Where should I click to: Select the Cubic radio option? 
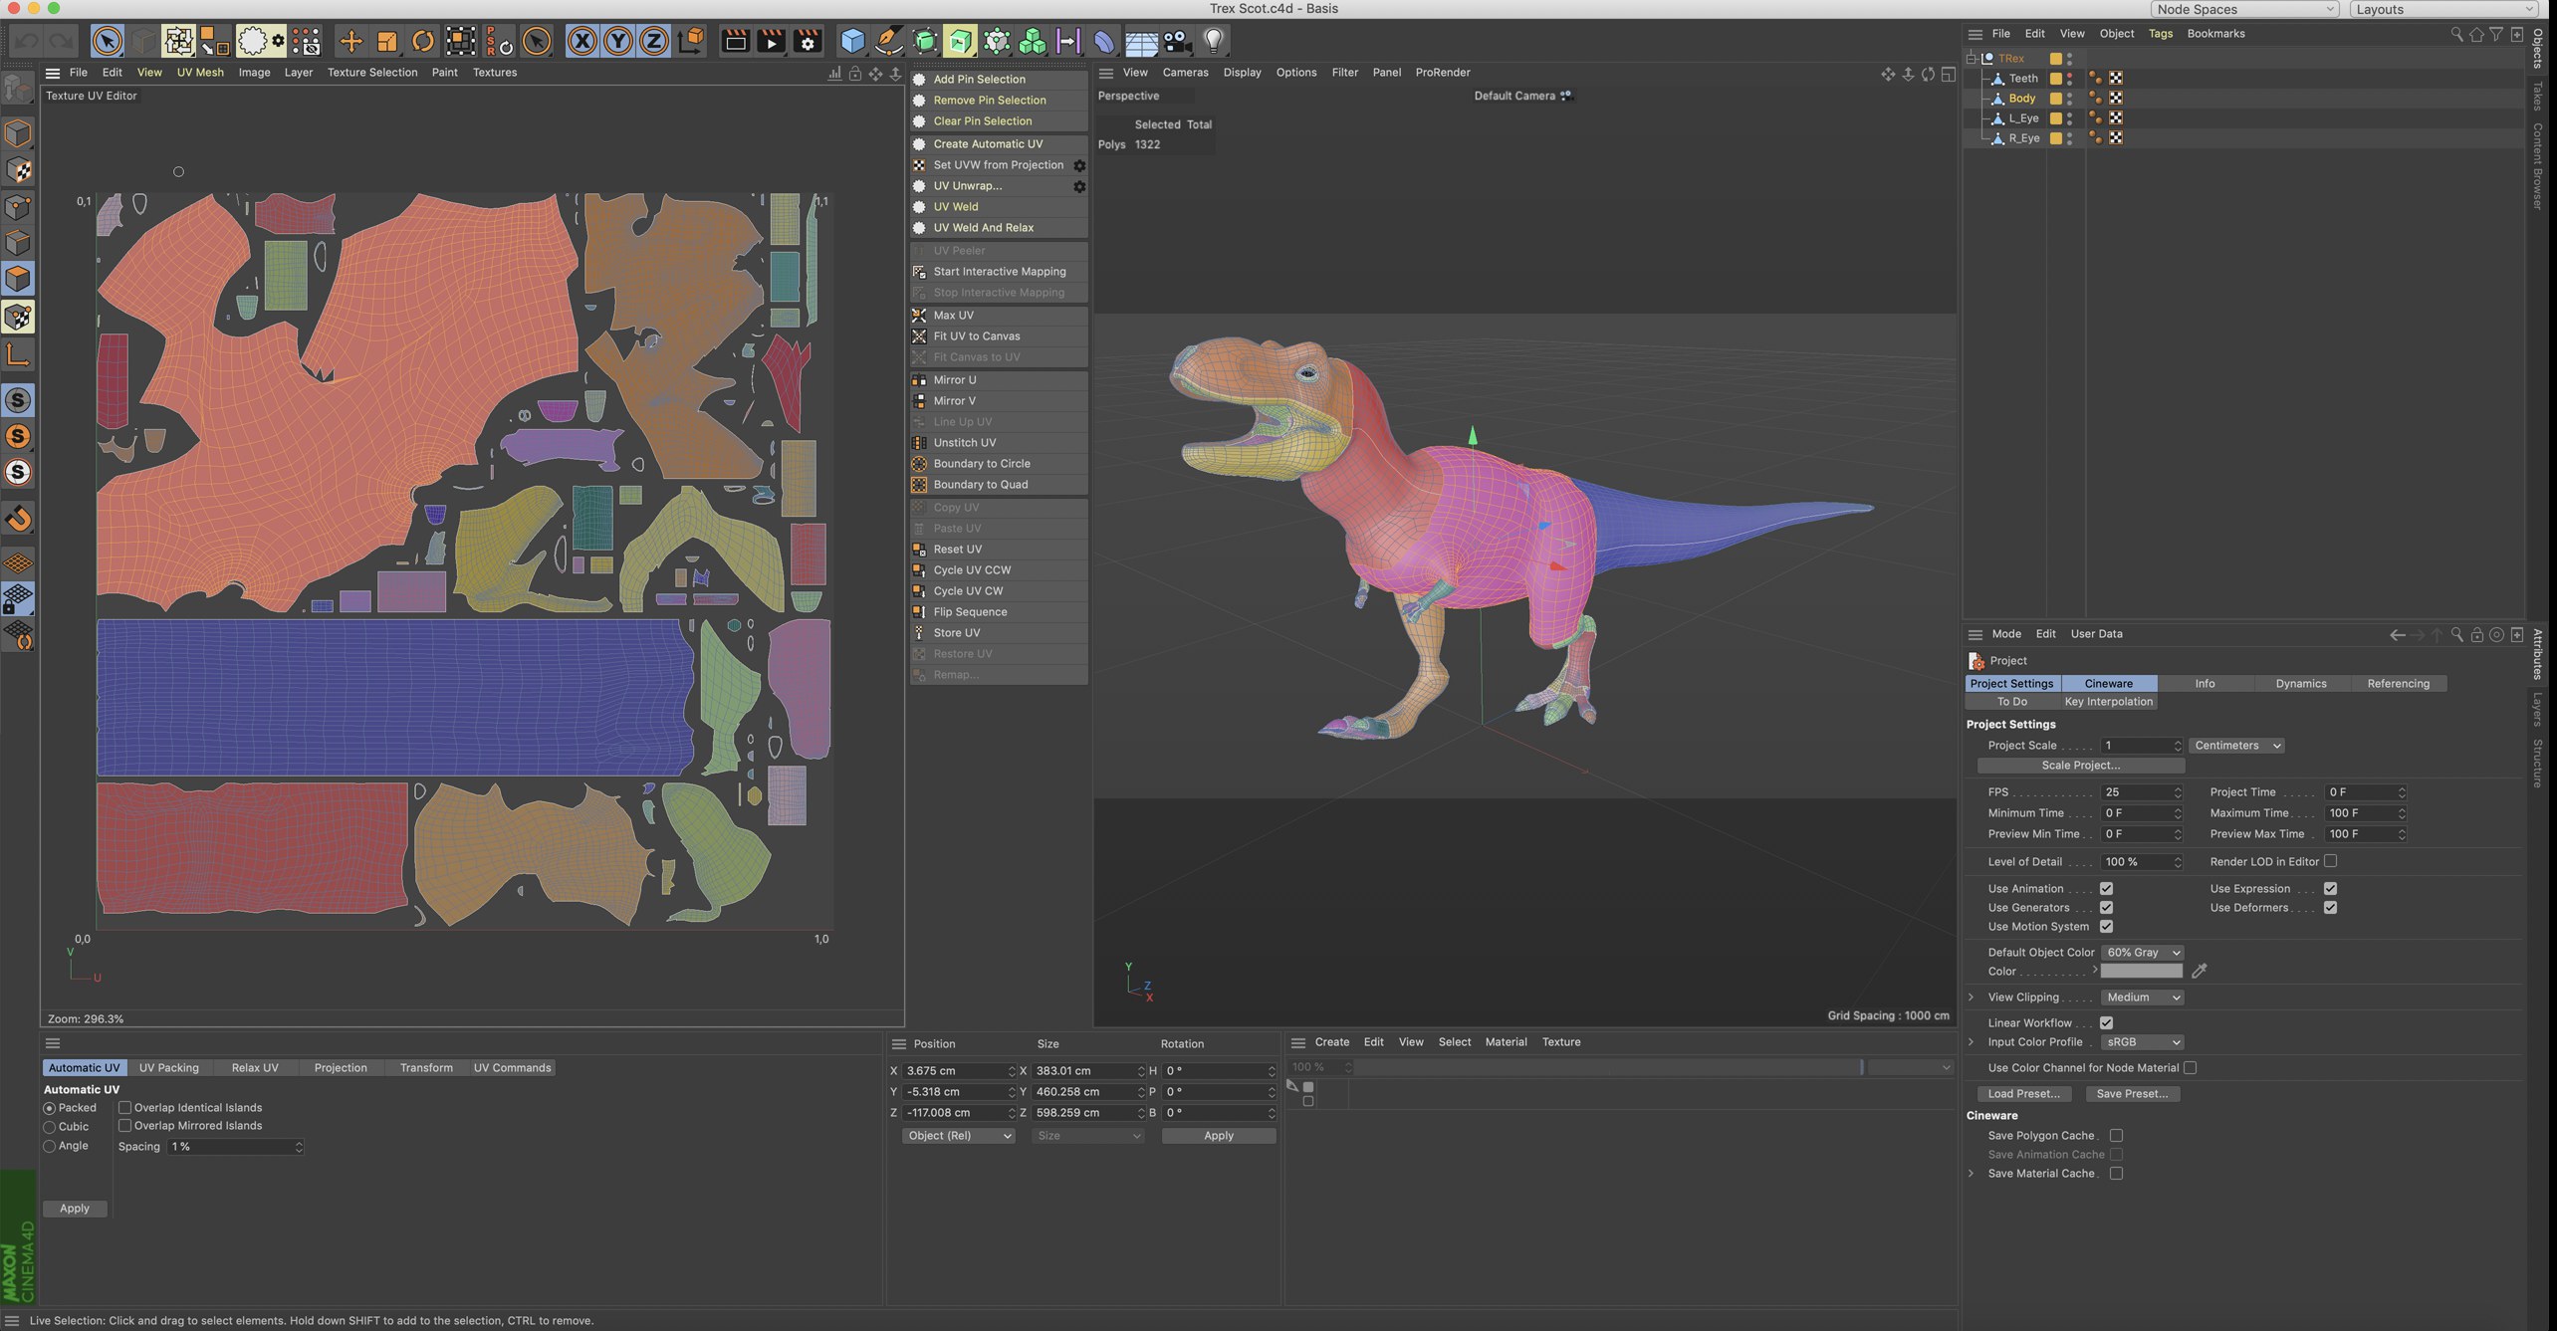click(x=49, y=1127)
